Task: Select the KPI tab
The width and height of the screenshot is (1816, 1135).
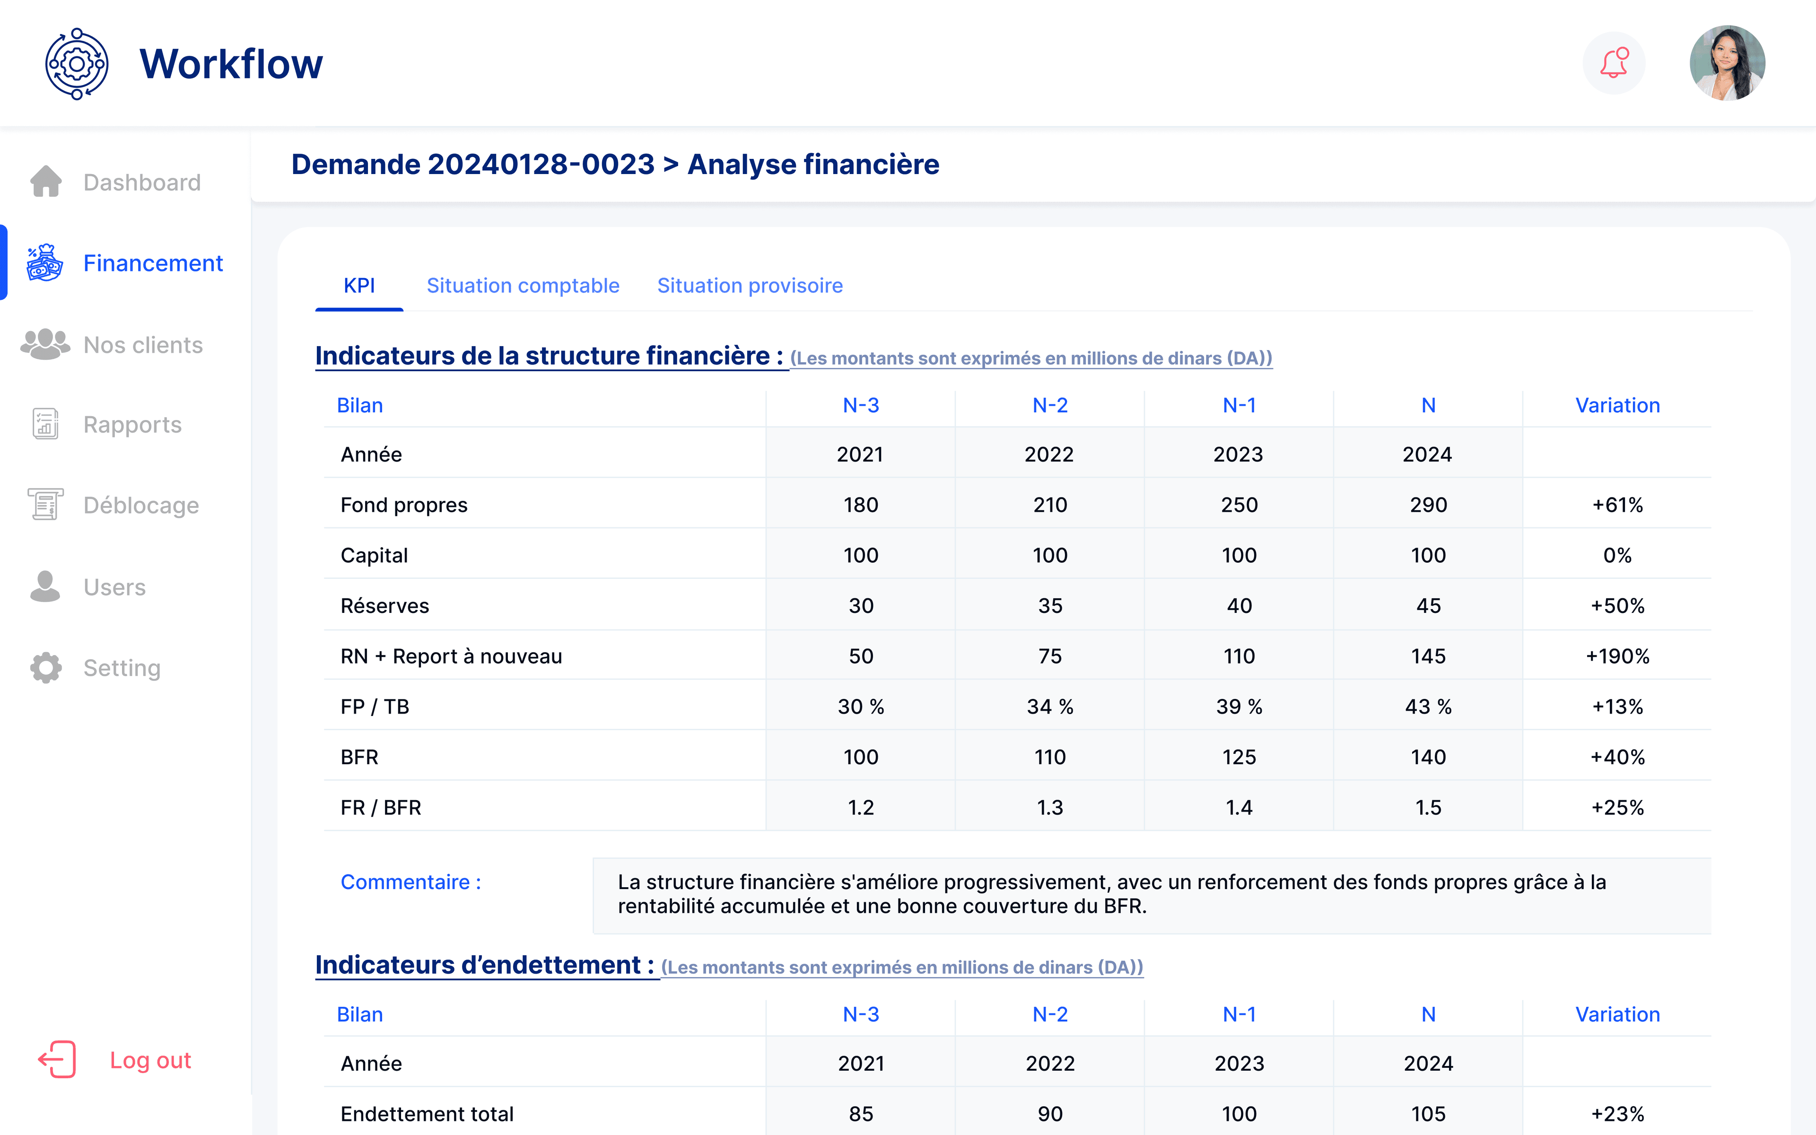Action: [358, 285]
